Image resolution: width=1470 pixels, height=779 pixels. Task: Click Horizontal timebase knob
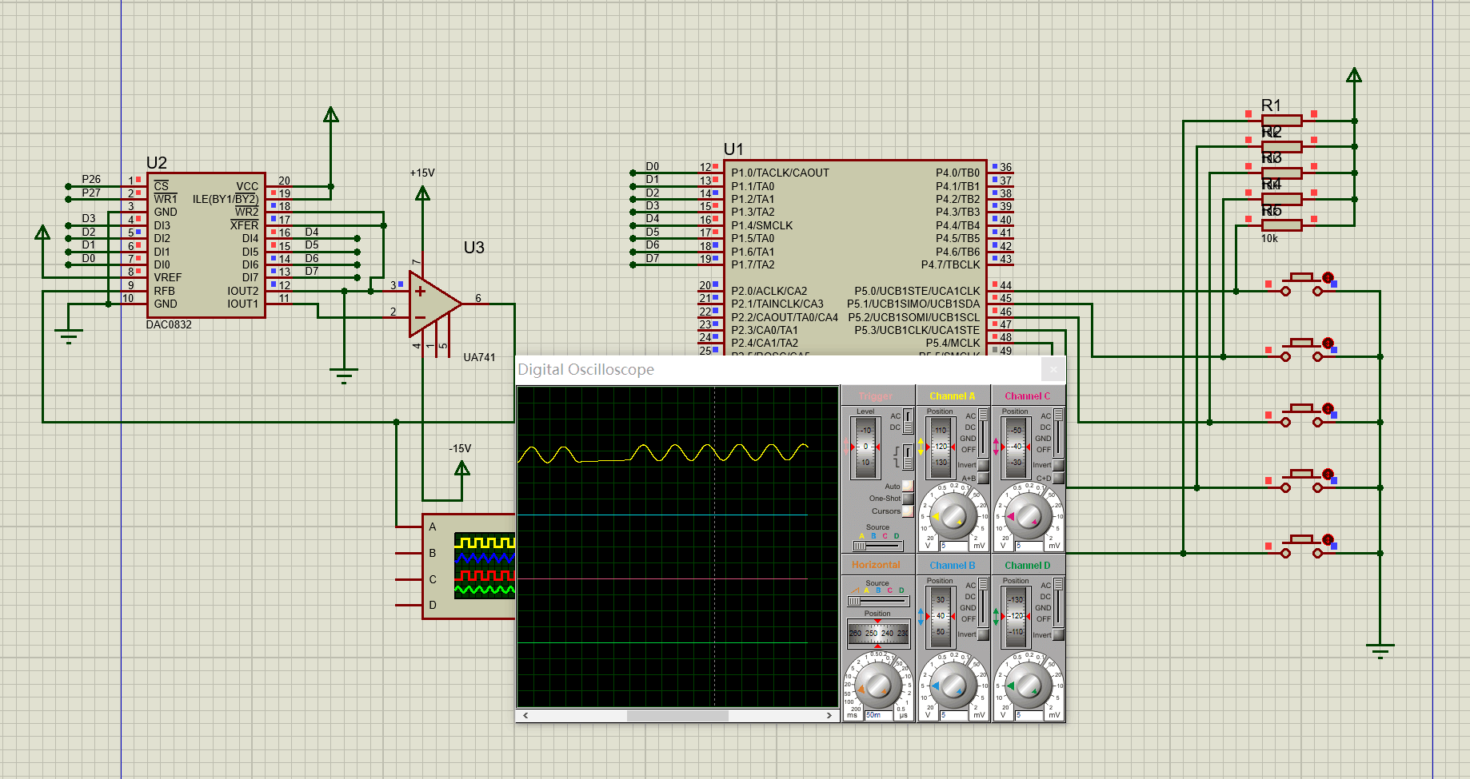click(x=878, y=685)
